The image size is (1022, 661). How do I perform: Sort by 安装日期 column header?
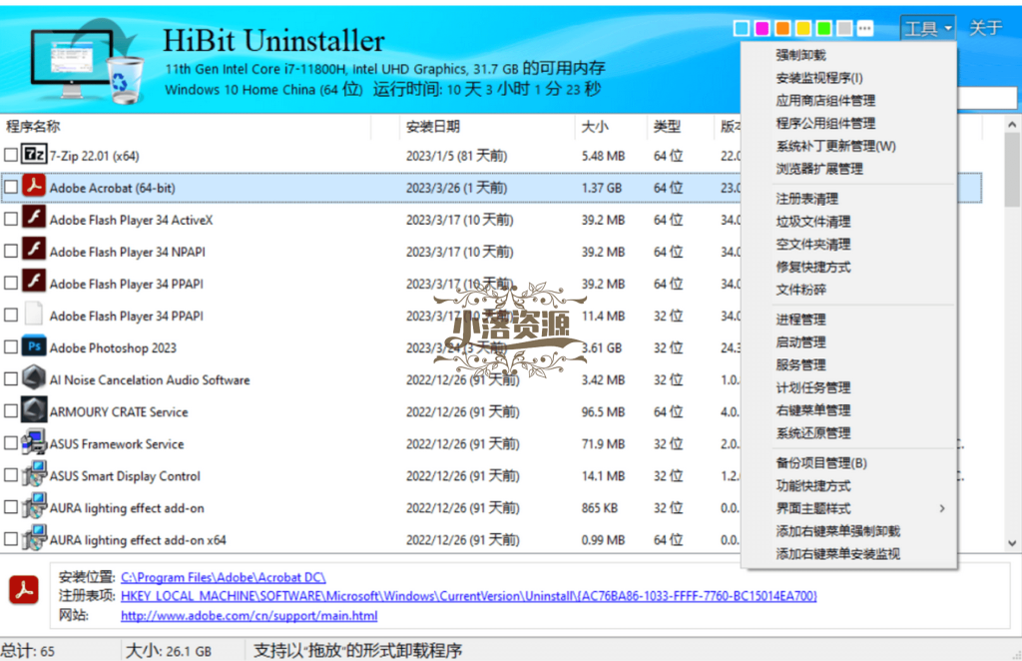coord(486,127)
